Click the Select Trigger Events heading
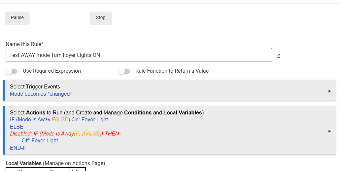The height and width of the screenshot is (171, 341). 35,87
